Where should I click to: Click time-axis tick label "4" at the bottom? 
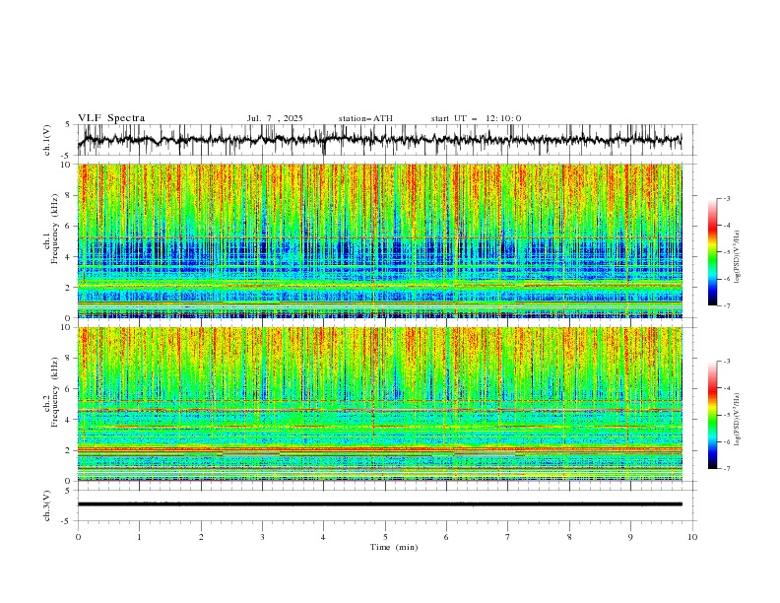tap(323, 537)
